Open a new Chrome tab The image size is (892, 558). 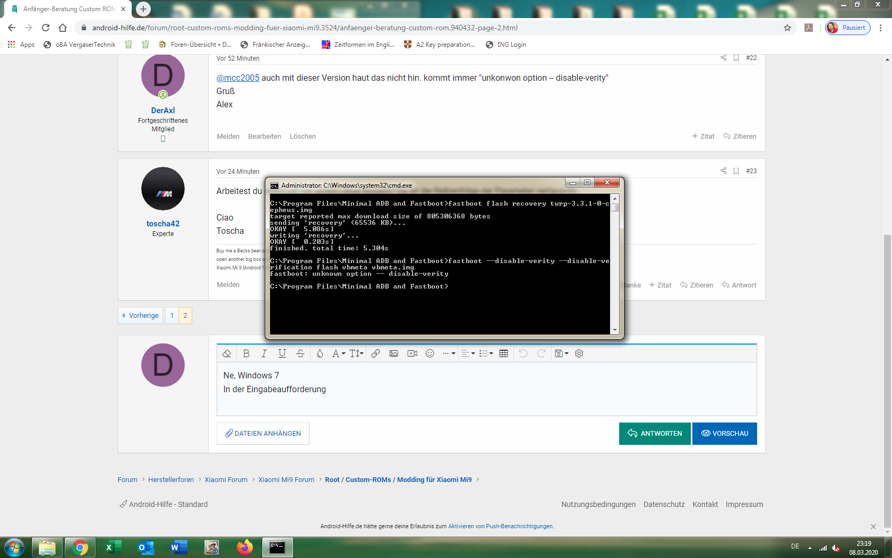tap(143, 9)
